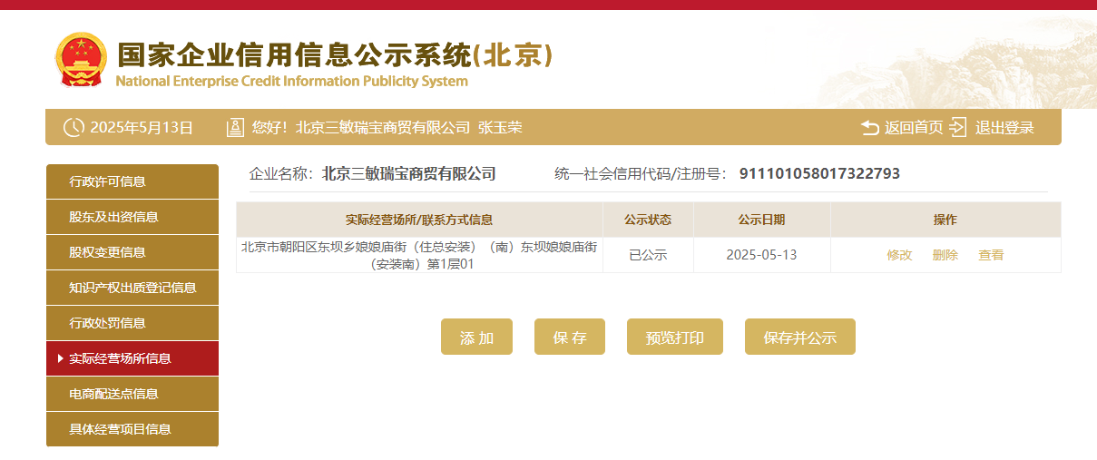
Task: Click 修改 in the address row
Action: point(899,255)
